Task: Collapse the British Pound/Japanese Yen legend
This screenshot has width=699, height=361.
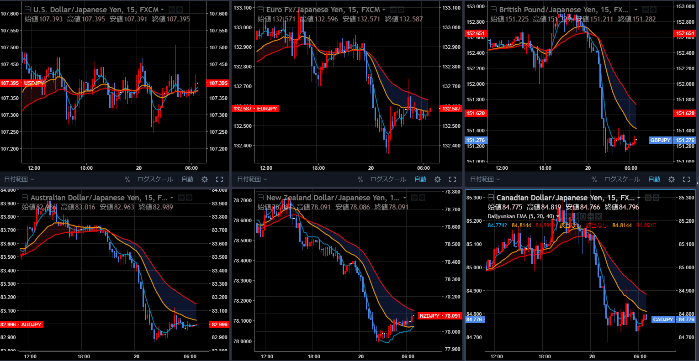Action: [493, 10]
